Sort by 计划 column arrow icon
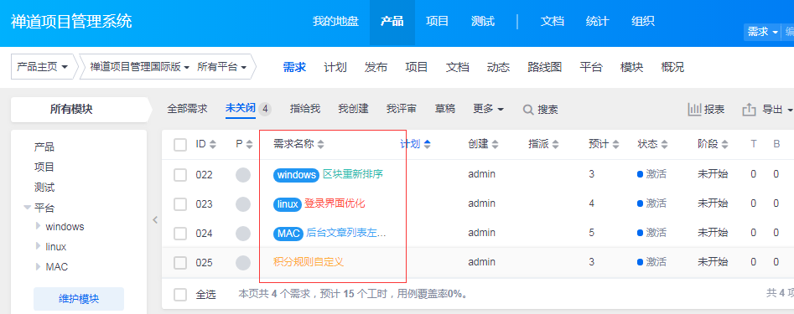The image size is (794, 314). 428,144
